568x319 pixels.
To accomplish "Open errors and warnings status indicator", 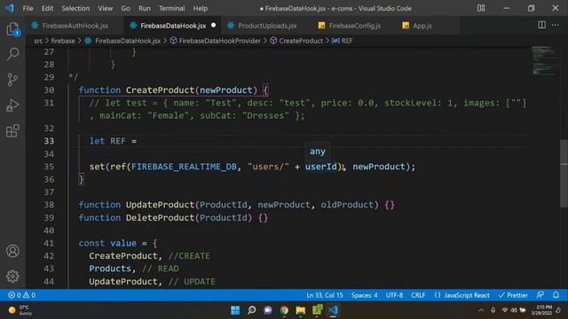I will click(x=21, y=295).
